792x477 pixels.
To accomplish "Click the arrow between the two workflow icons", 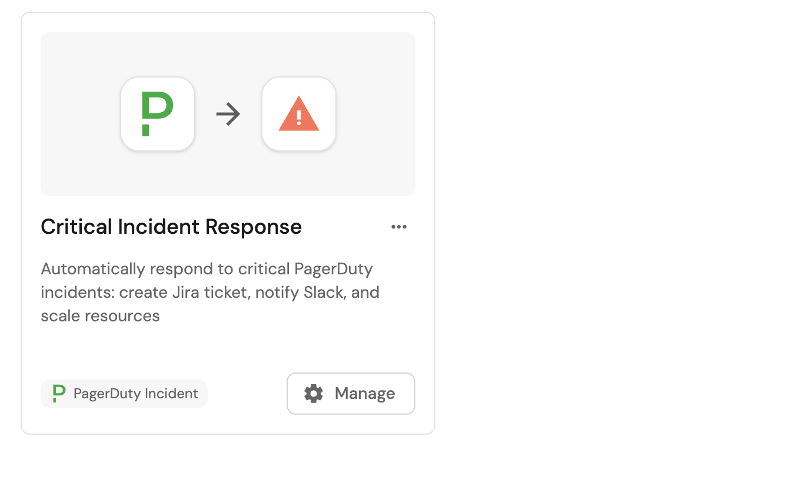I will click(228, 114).
